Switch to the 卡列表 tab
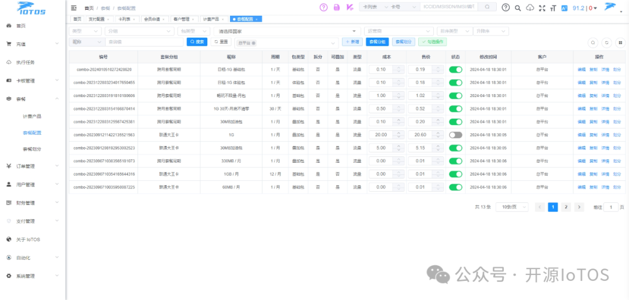Image resolution: width=629 pixels, height=300 pixels. (x=127, y=19)
